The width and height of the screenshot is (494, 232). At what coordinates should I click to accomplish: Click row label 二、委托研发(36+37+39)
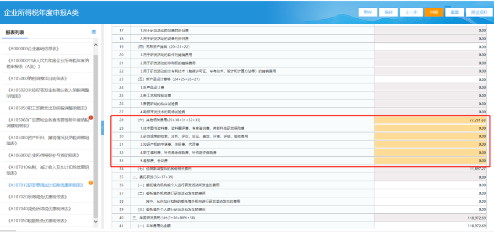click(152, 177)
